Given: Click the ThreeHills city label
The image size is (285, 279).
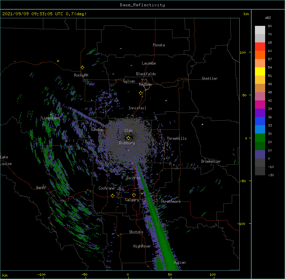Looking at the screenshot, I should click(x=177, y=139).
